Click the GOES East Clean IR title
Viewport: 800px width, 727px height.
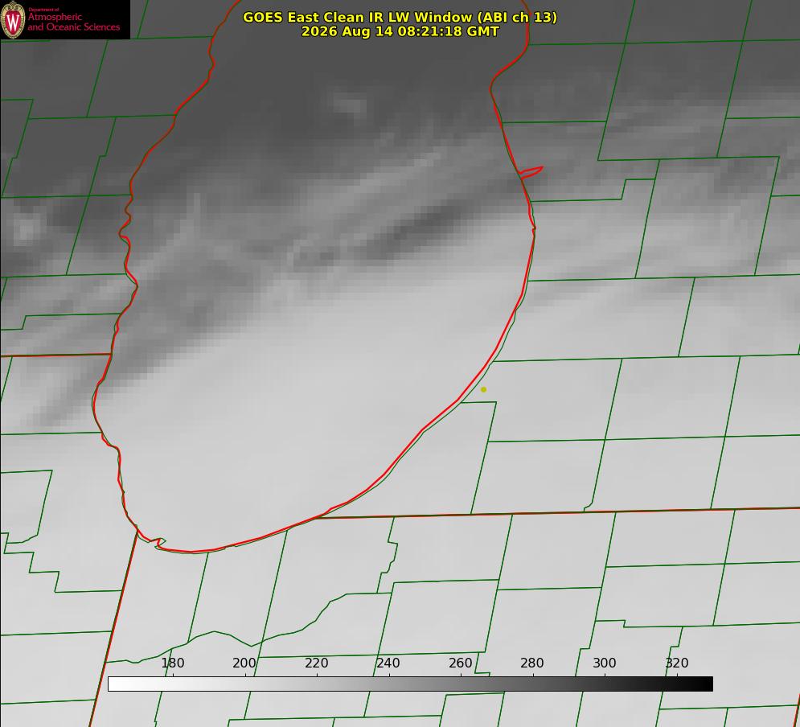400,17
